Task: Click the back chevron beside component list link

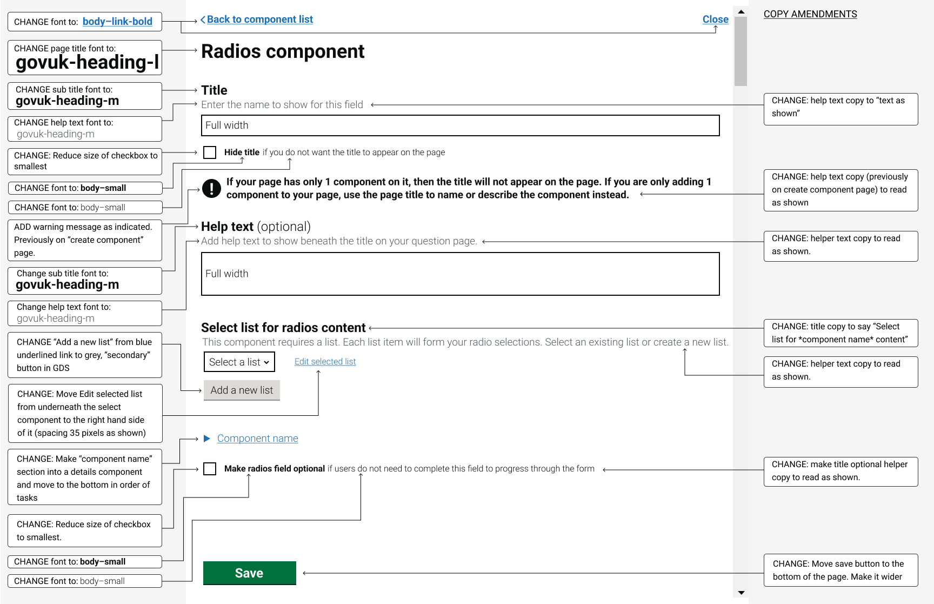Action: coord(202,19)
